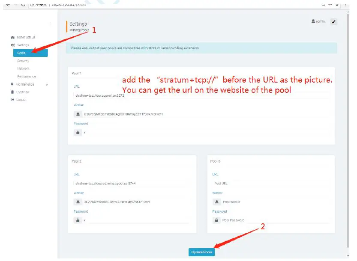Focus the Pool 3 Password field

(x=275, y=220)
